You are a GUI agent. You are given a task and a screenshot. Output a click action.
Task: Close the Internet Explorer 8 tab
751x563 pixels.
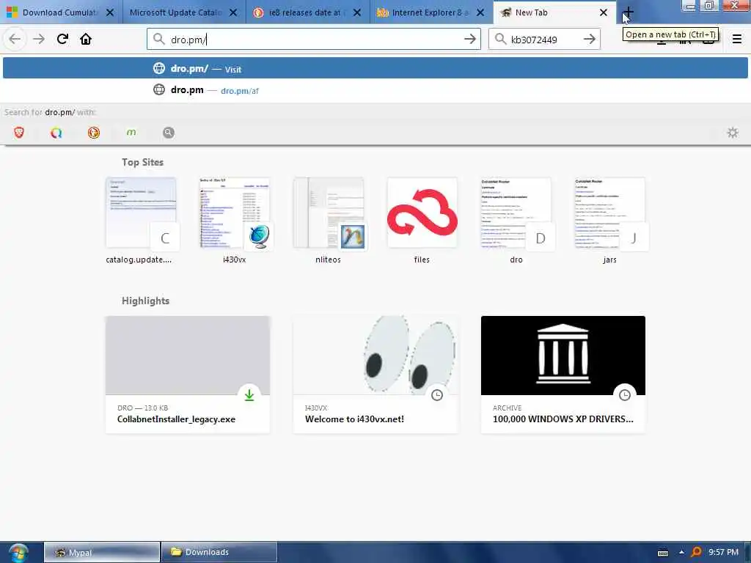480,12
